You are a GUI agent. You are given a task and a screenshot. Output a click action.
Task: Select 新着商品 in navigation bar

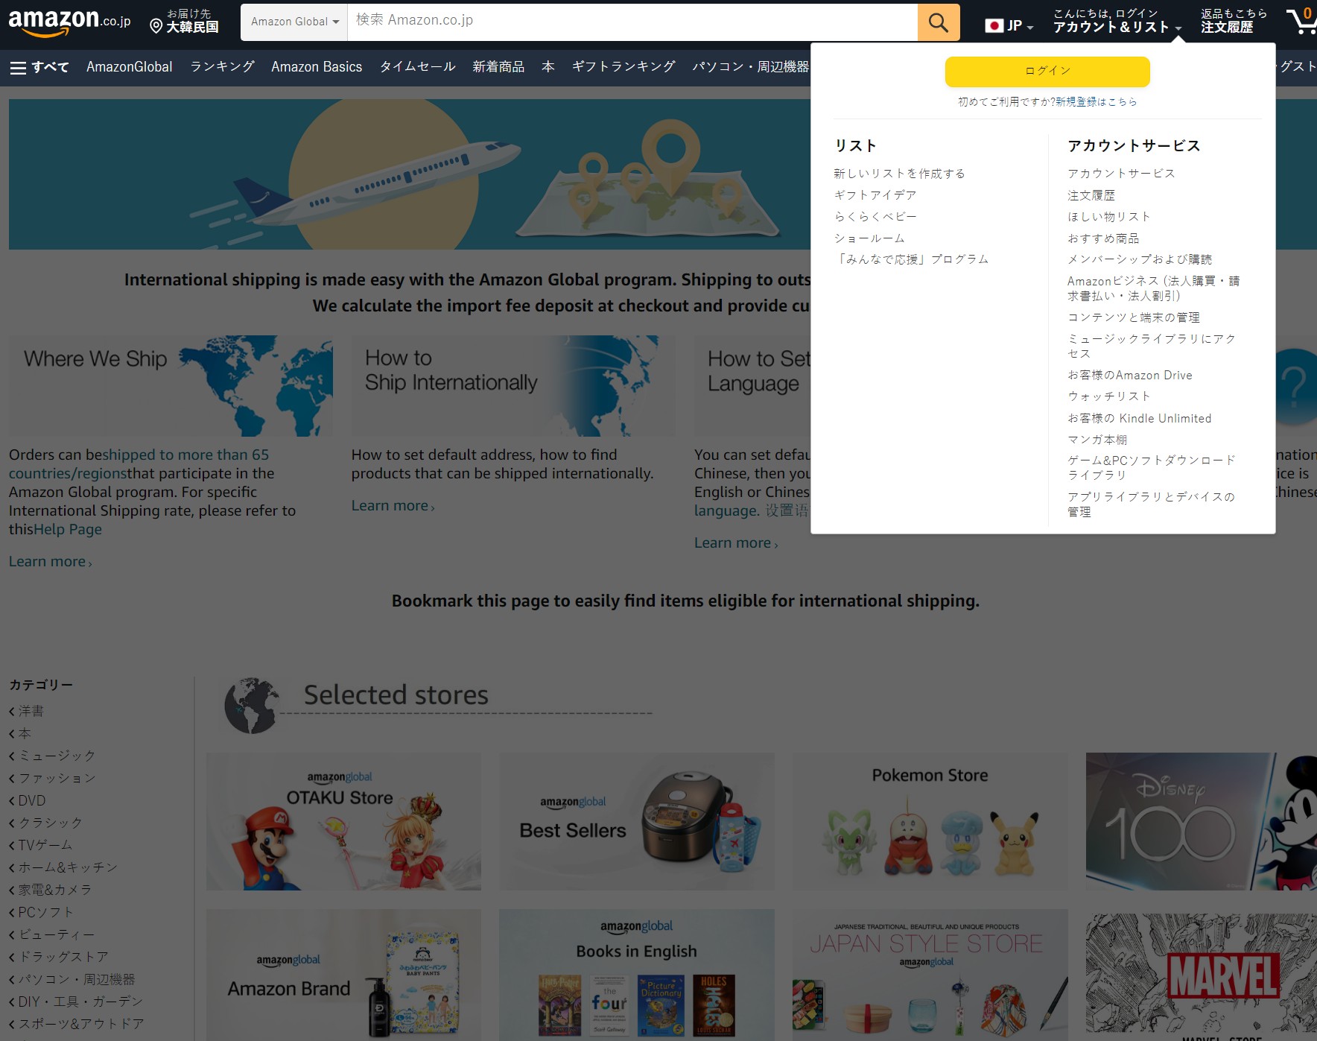coord(498,67)
